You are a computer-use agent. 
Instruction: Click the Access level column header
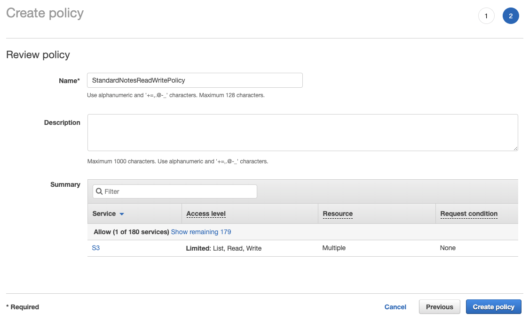pos(206,214)
